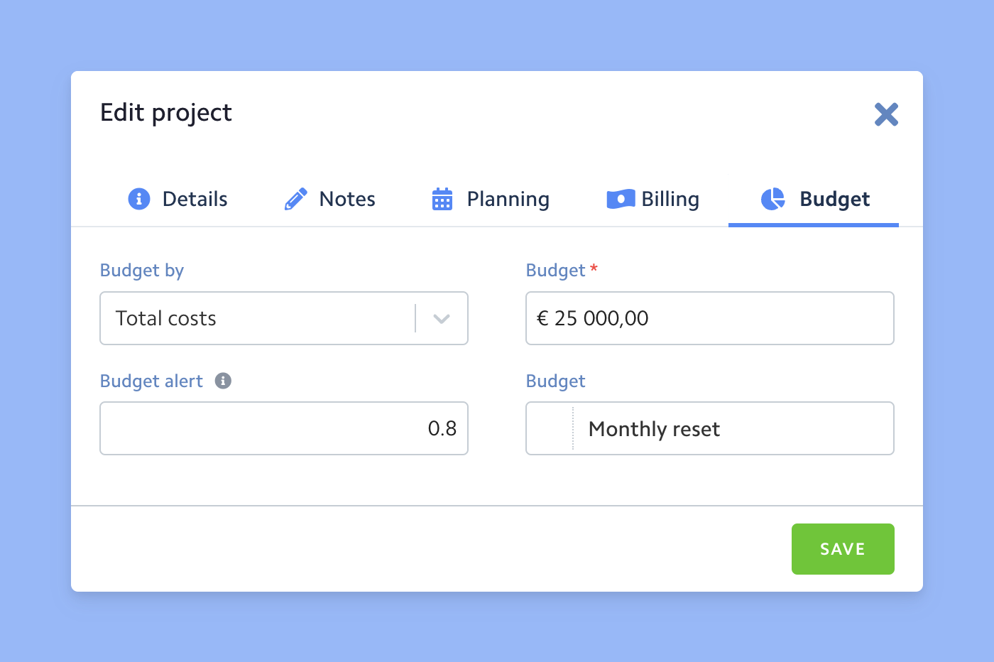
Task: Save the project changes
Action: [x=843, y=549]
